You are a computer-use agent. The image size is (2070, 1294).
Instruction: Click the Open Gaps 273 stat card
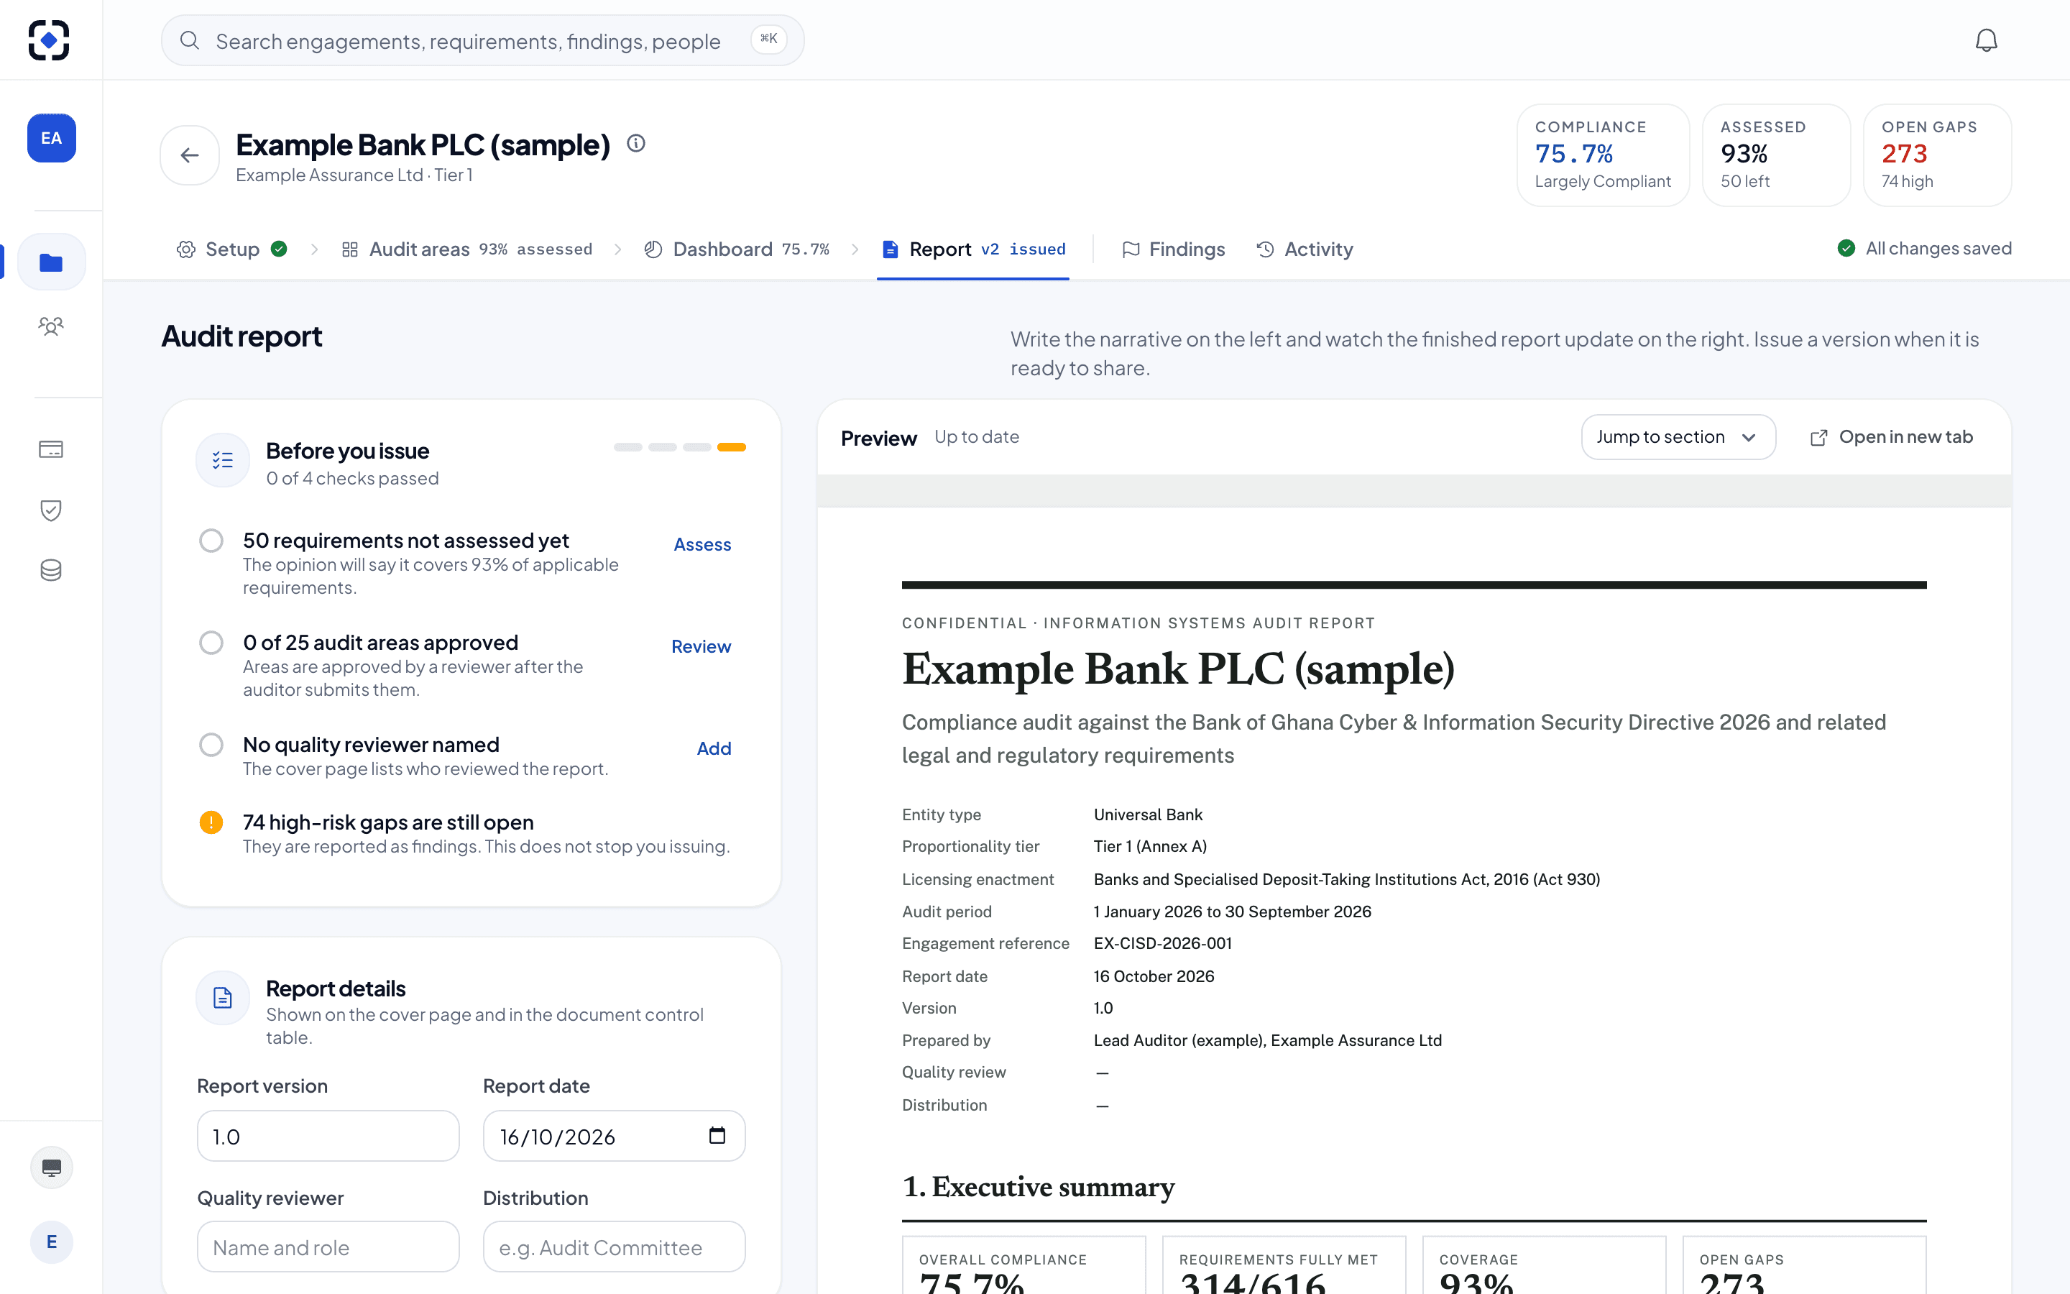(x=1938, y=155)
